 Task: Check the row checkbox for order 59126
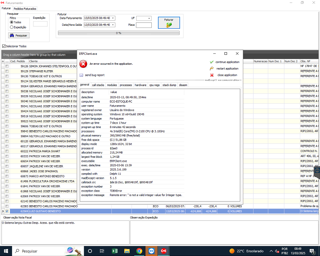pos(7,67)
